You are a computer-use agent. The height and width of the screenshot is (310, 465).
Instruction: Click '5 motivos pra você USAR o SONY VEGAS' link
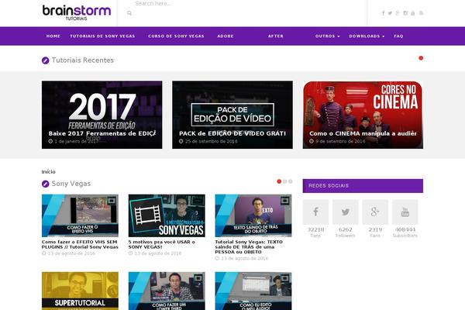(162, 244)
